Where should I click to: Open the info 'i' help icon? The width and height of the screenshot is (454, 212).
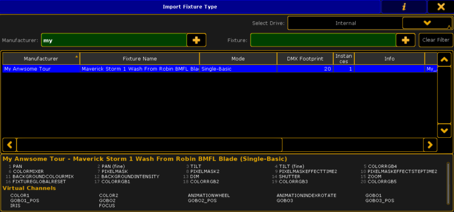404,7
